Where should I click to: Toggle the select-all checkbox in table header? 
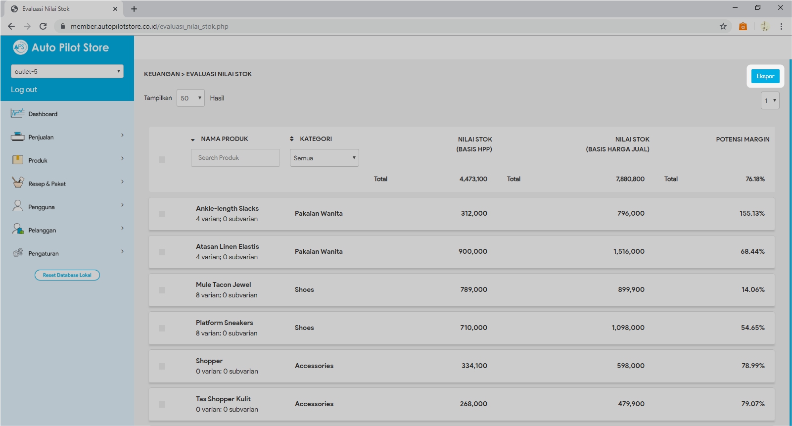(162, 159)
